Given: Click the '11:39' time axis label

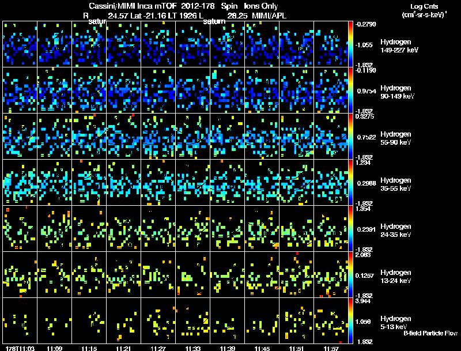Looking at the screenshot, I should pyautogui.click(x=227, y=349).
